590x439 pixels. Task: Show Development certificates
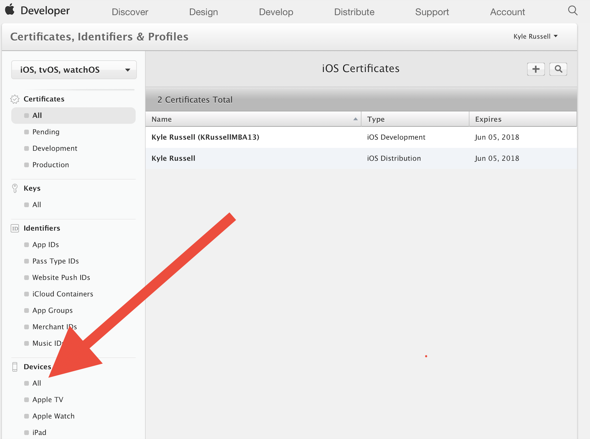(x=55, y=149)
